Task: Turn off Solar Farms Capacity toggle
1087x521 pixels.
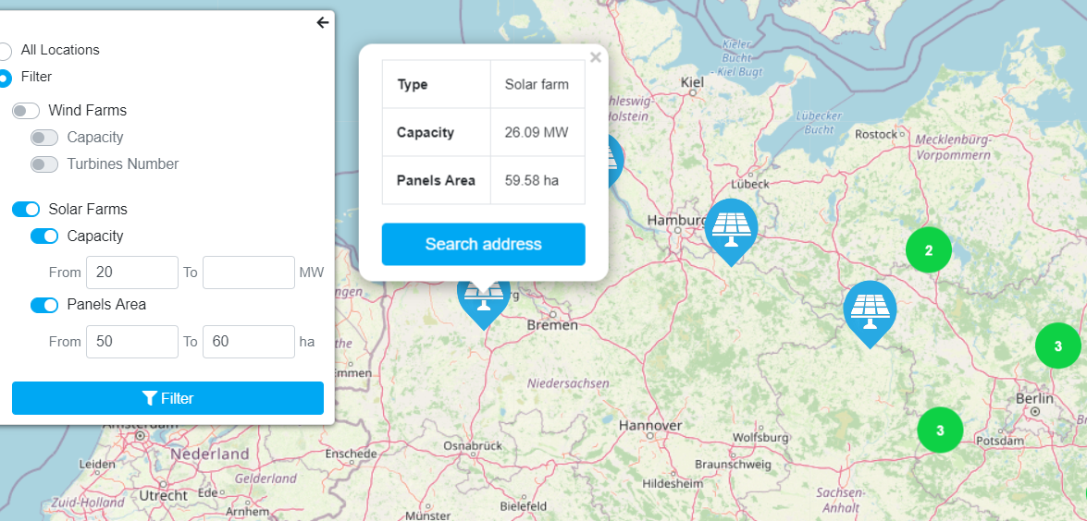Action: point(44,236)
